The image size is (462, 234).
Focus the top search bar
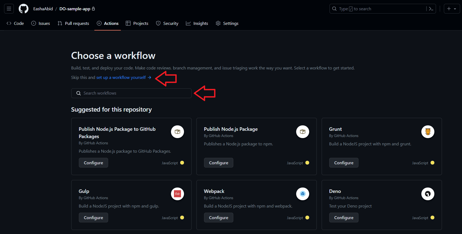coord(383,9)
